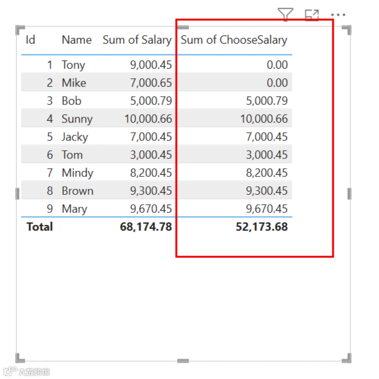This screenshot has height=379, width=379.
Task: Click the bottom-right corner resize handle
Action: [346, 358]
